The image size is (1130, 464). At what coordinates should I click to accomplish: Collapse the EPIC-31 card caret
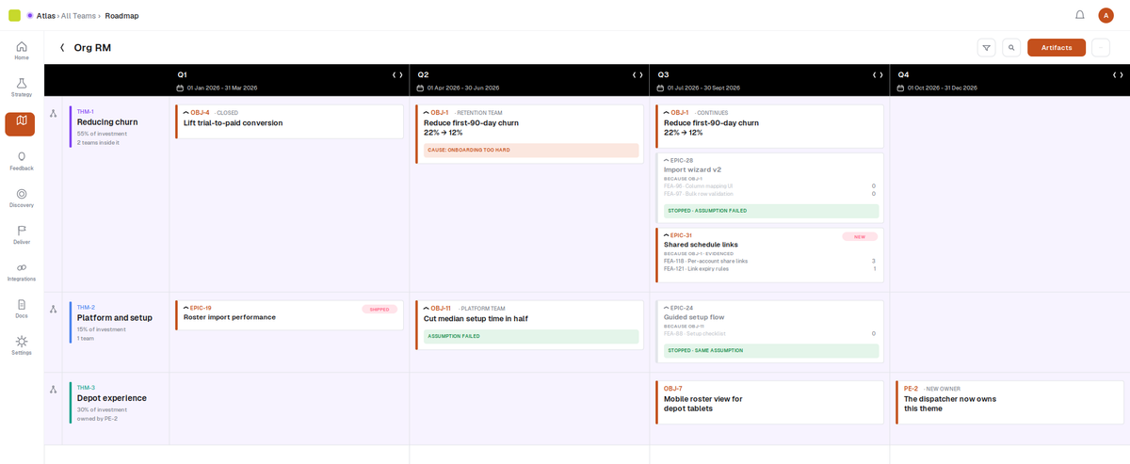pos(667,235)
